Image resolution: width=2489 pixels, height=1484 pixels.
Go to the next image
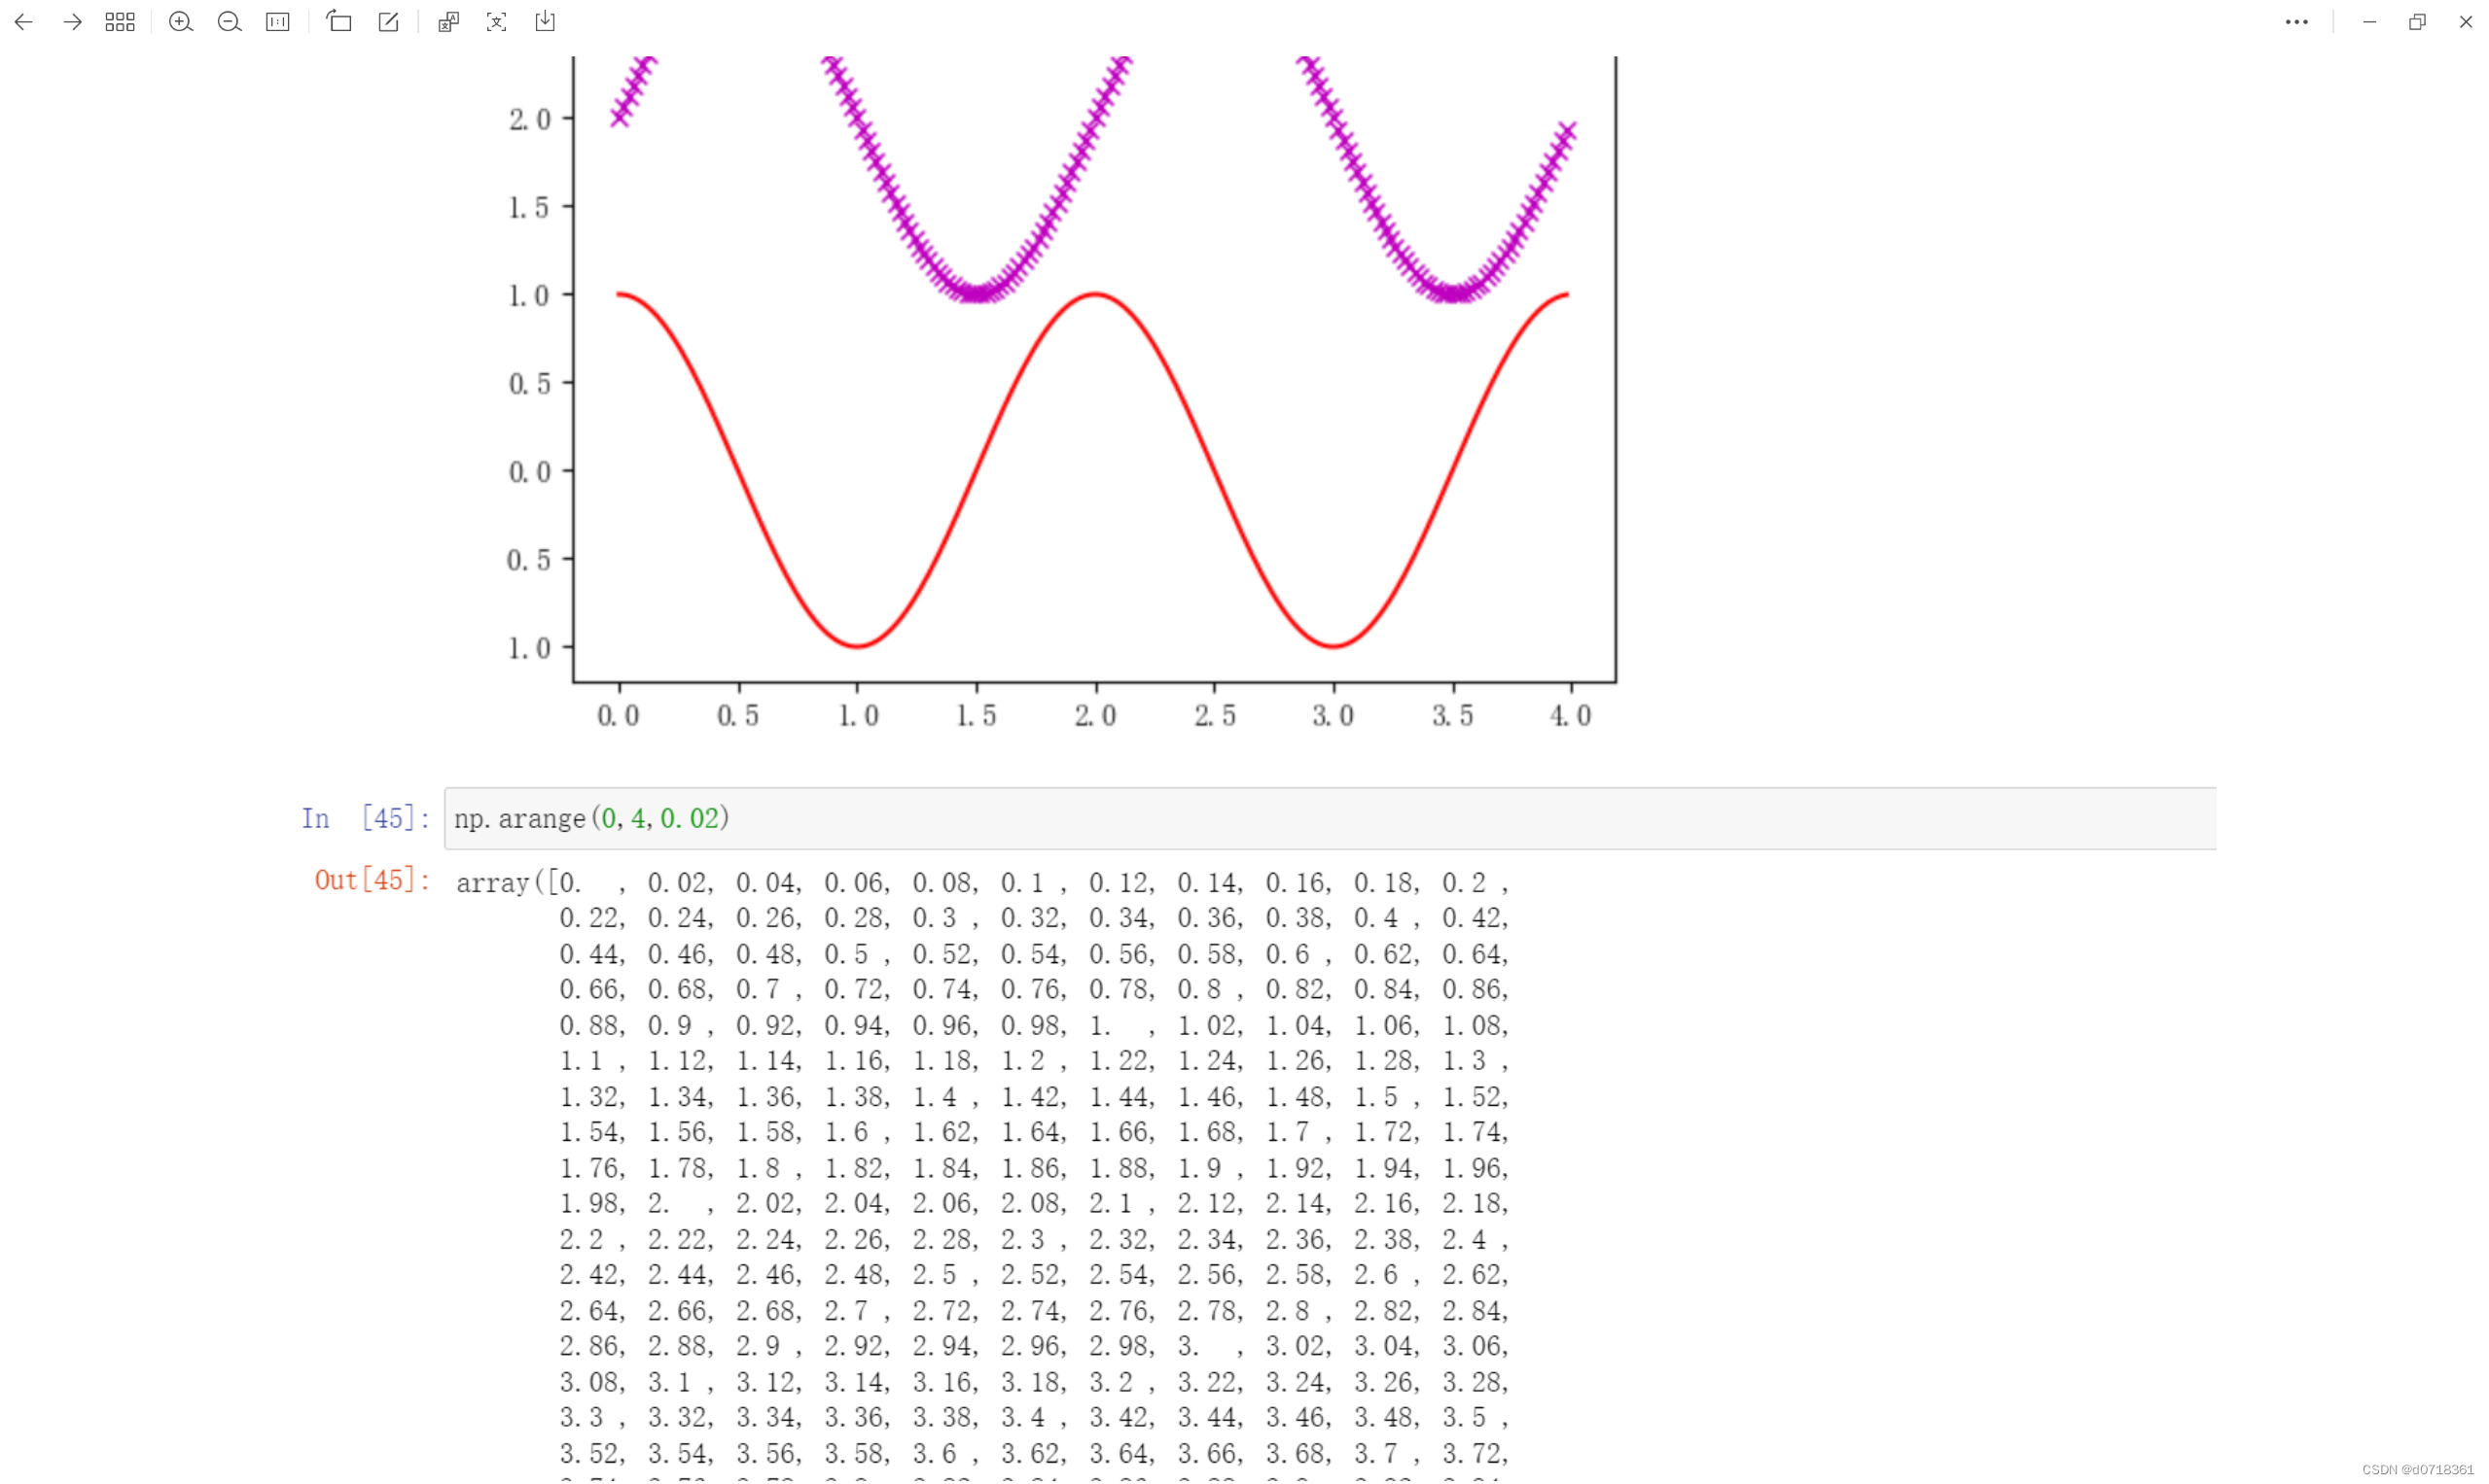(72, 22)
